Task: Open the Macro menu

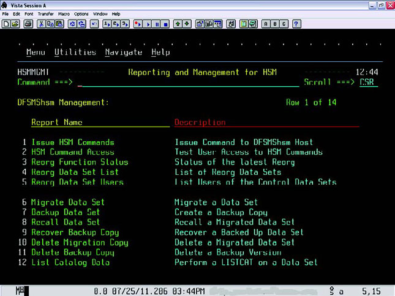Action: (64, 14)
